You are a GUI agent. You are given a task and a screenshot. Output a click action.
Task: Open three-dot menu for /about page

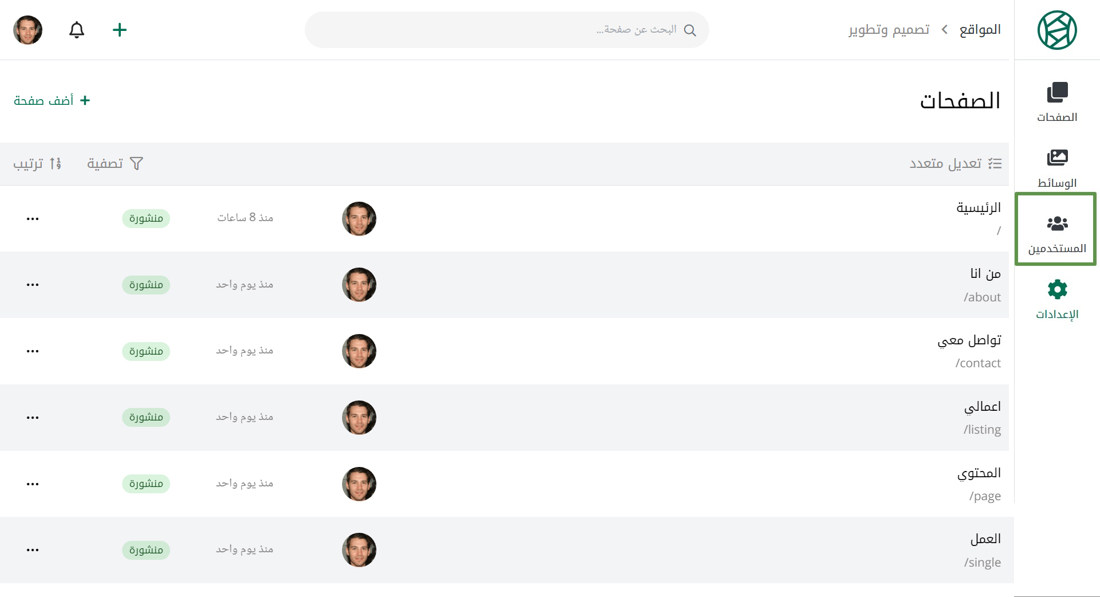[x=33, y=285]
